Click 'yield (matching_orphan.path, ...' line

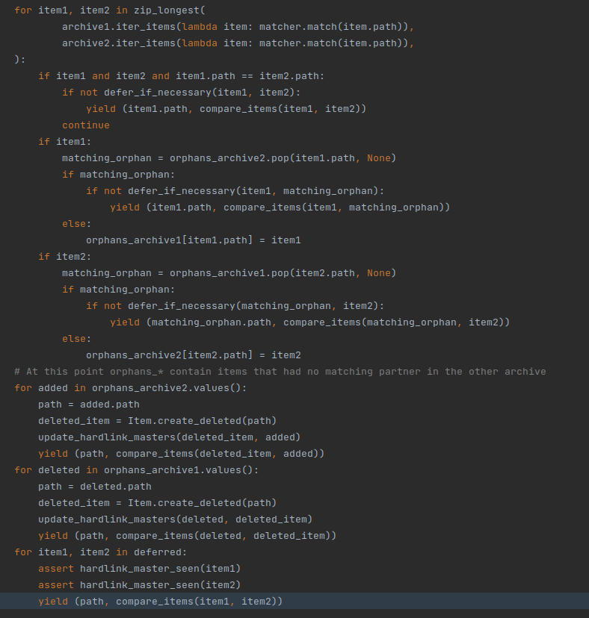click(310, 322)
